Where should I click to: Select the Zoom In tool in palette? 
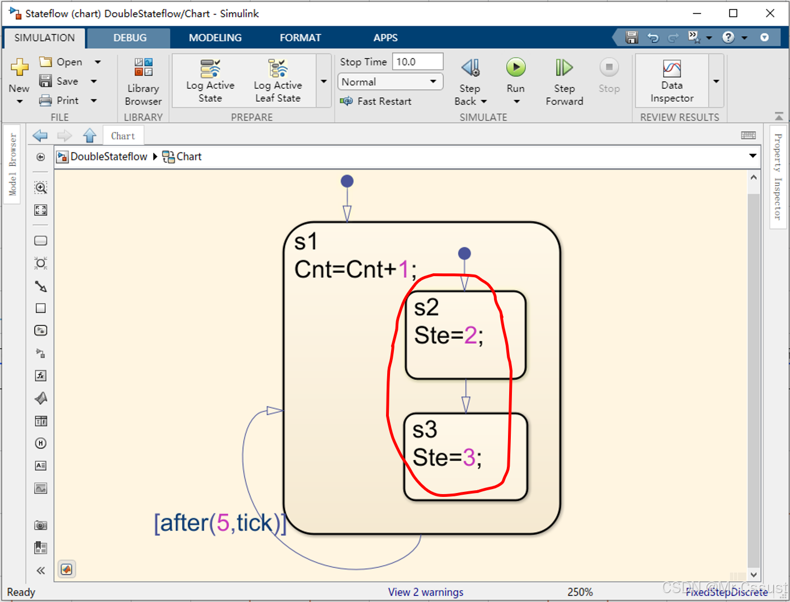(x=41, y=188)
